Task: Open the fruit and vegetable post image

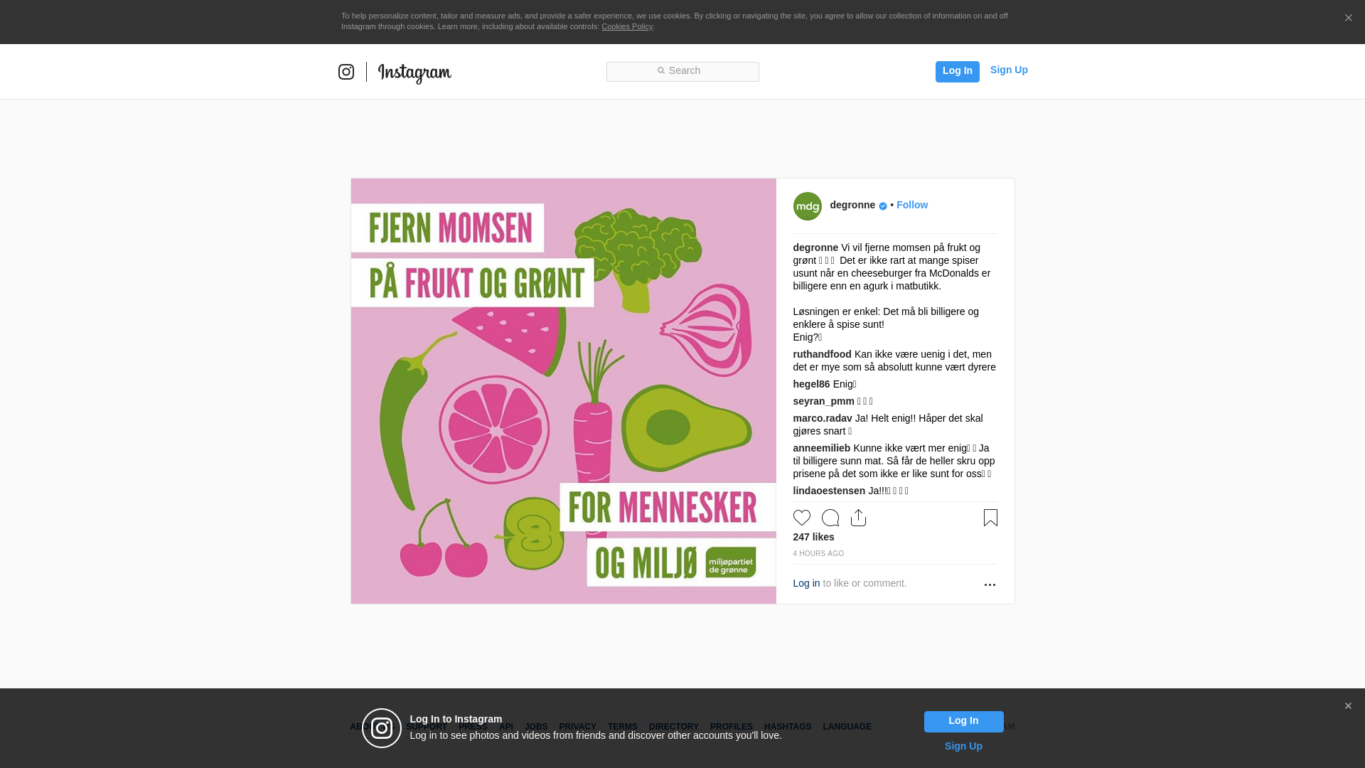Action: coord(564,391)
